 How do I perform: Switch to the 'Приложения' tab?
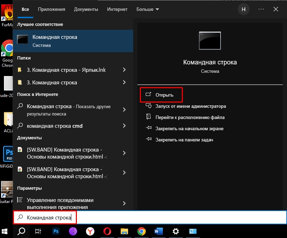[52, 9]
